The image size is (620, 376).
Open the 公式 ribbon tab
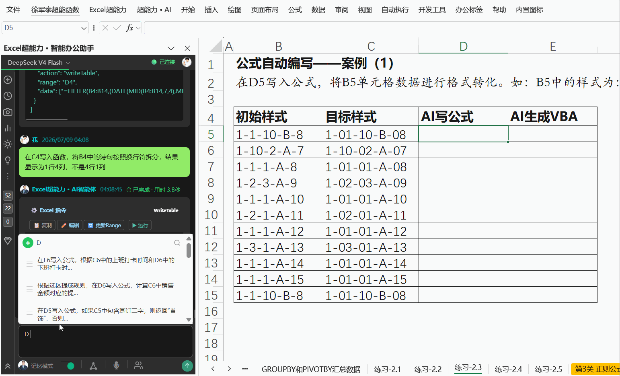point(295,10)
